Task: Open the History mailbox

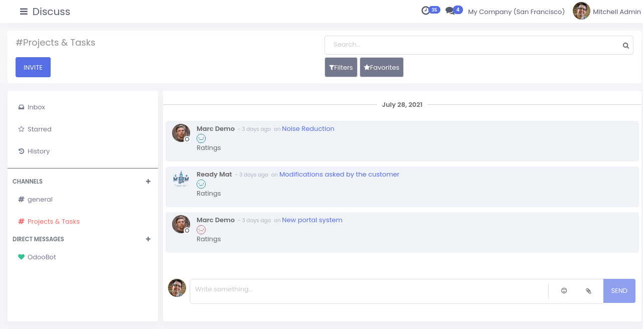Action: click(38, 151)
